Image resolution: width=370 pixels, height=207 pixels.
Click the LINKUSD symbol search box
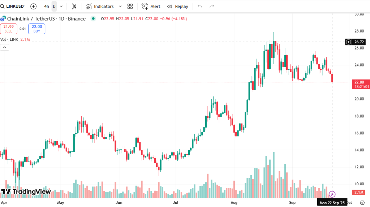point(14,6)
